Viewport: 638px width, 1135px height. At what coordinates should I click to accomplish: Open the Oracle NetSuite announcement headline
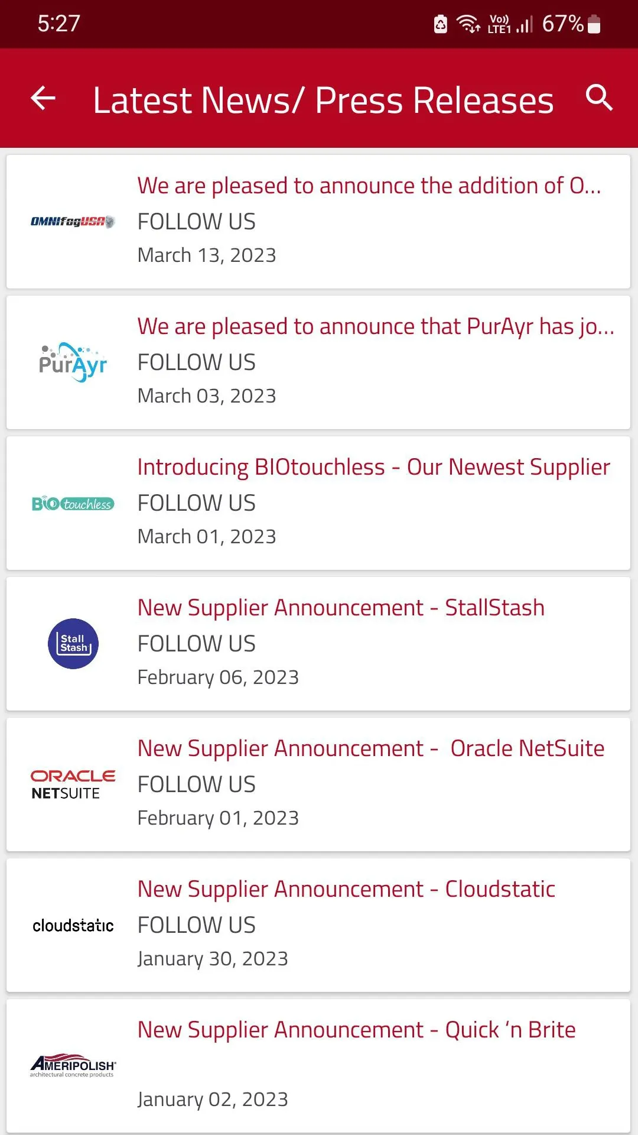[x=371, y=748]
